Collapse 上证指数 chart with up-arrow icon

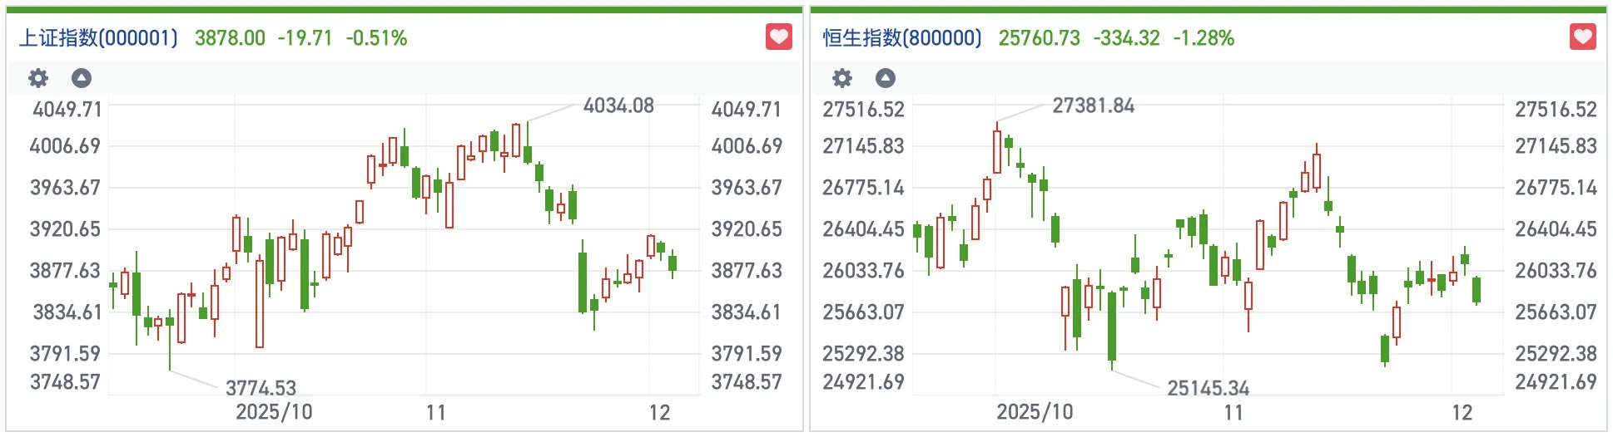(x=81, y=78)
